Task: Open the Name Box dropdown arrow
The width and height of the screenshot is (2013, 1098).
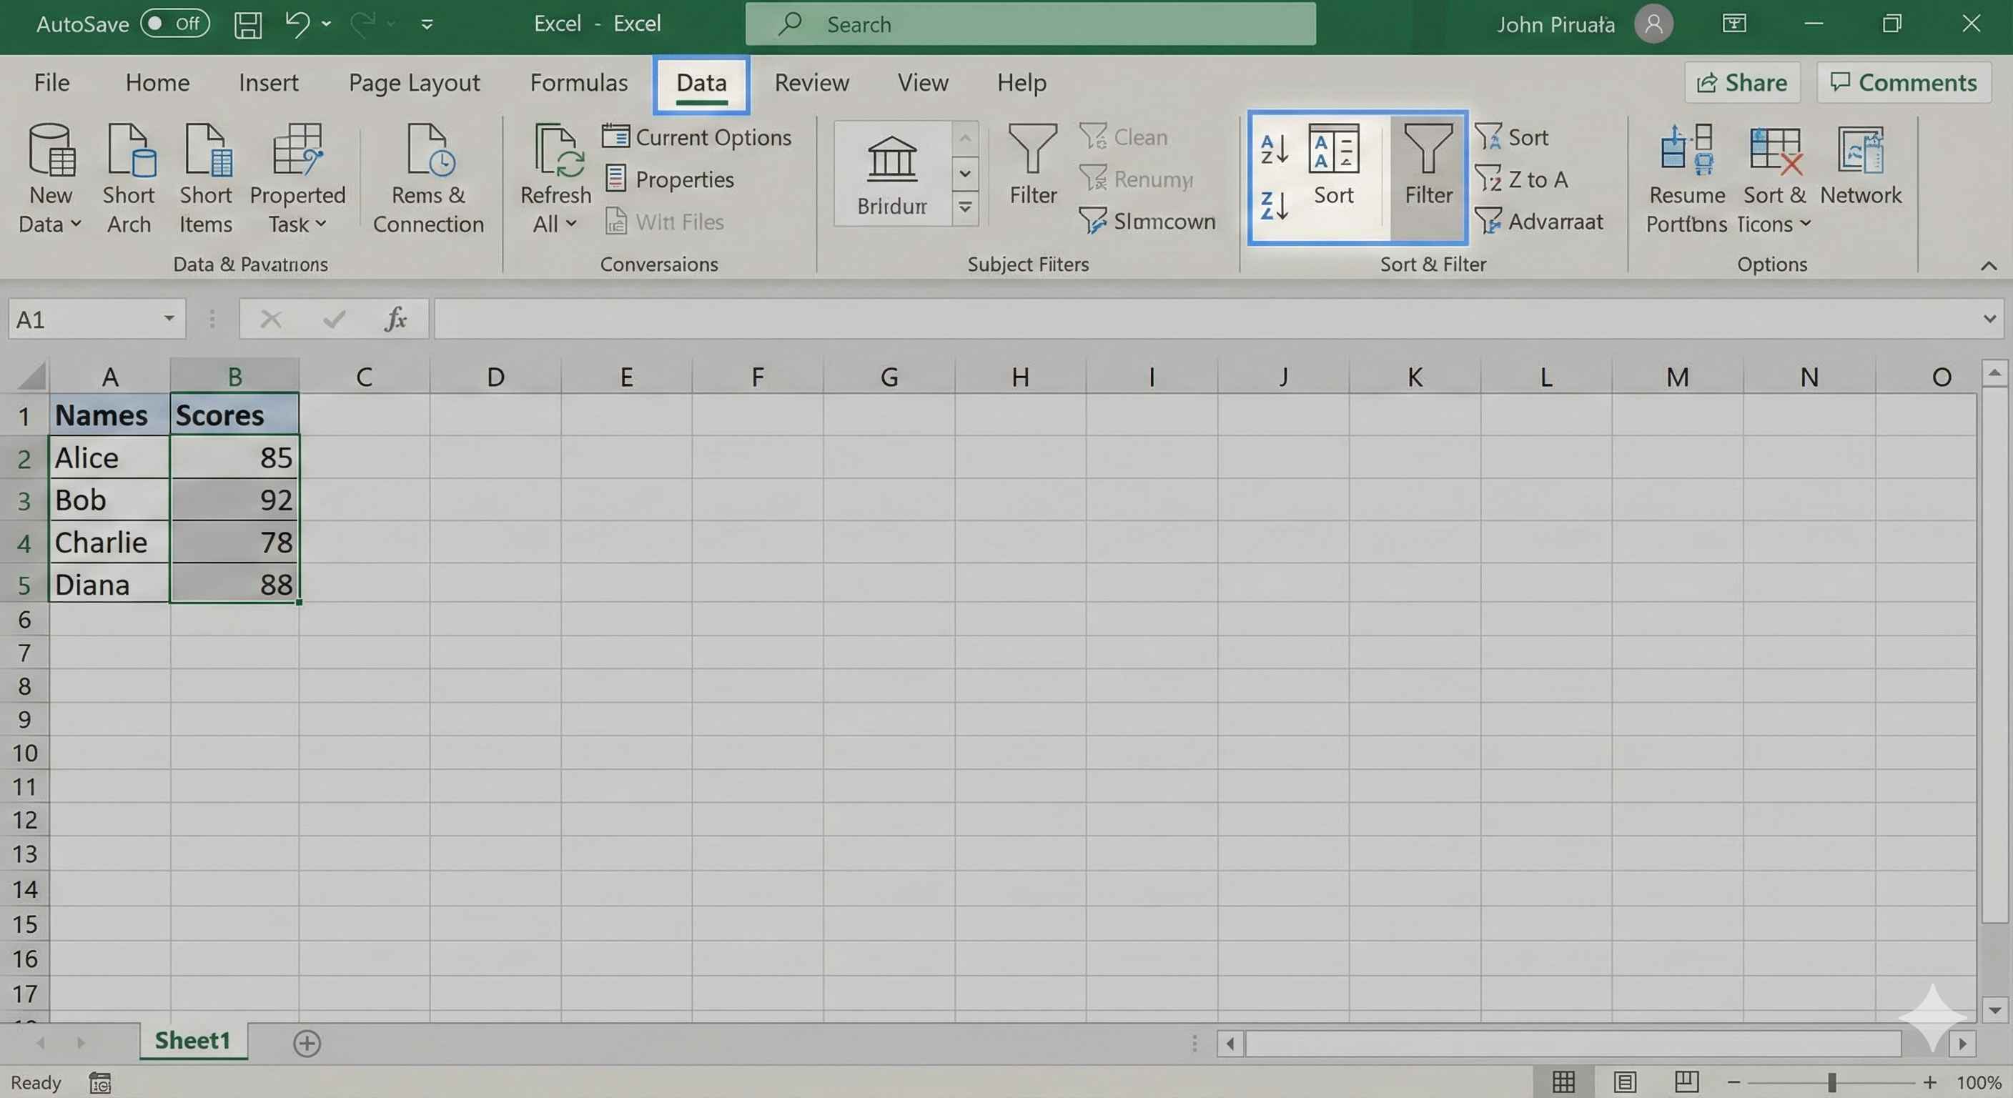Action: coord(168,319)
